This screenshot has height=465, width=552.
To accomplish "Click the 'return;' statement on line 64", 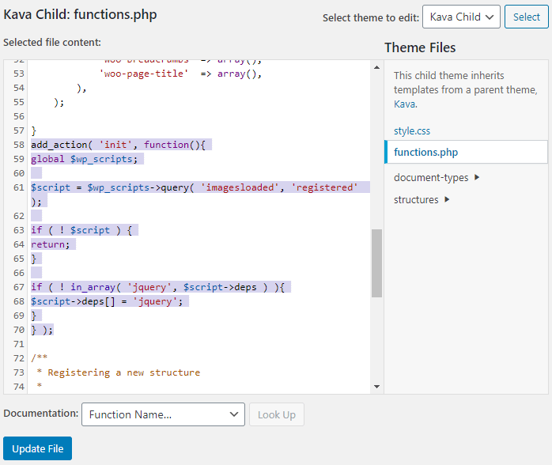I will click(51, 244).
